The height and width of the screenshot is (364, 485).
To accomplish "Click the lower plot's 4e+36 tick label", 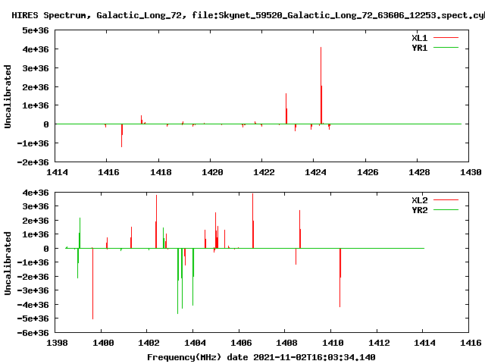I will click(x=36, y=193).
